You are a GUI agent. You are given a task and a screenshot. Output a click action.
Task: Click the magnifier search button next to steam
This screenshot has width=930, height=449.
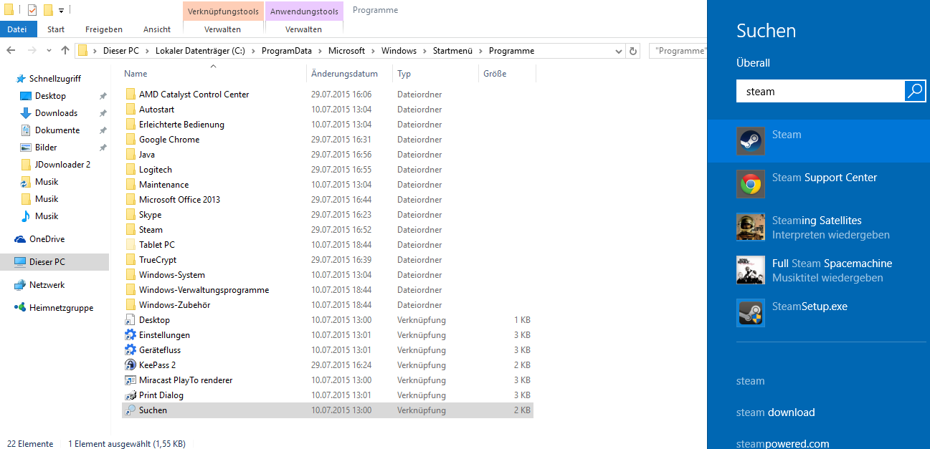915,91
